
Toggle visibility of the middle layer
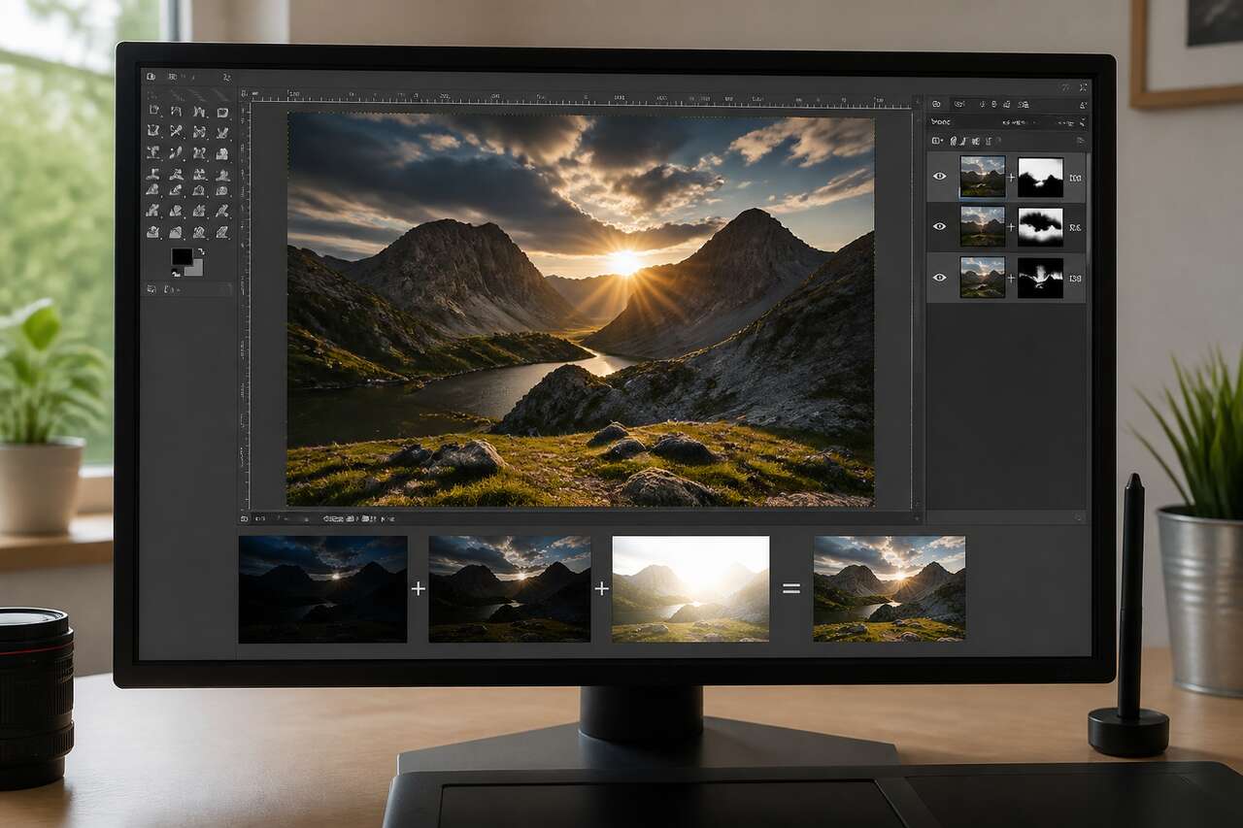[939, 226]
